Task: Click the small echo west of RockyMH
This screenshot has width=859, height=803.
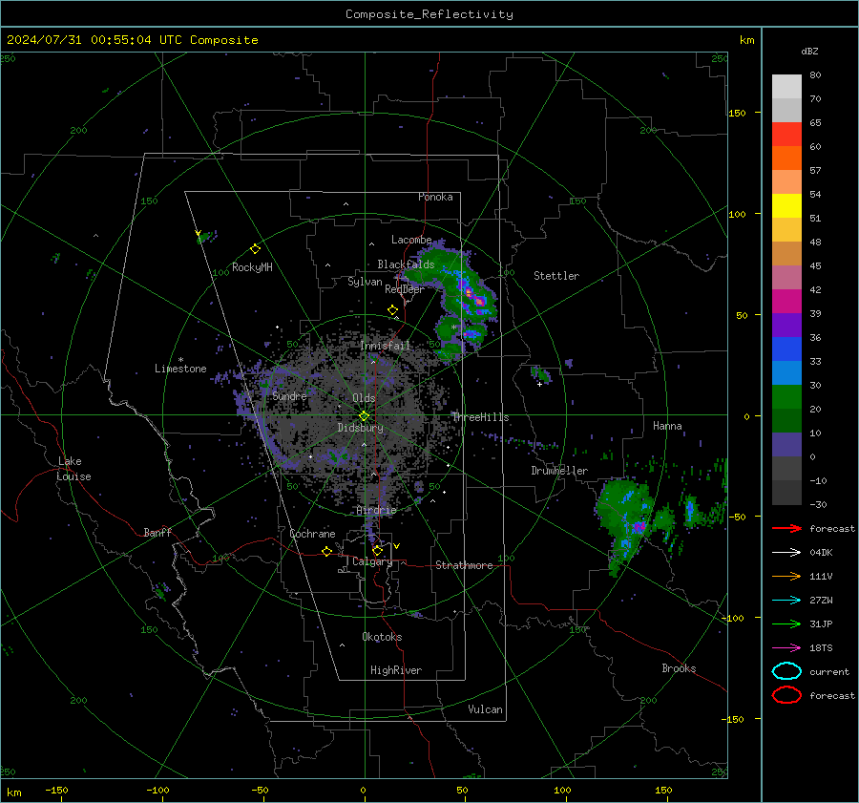Action: pos(206,237)
